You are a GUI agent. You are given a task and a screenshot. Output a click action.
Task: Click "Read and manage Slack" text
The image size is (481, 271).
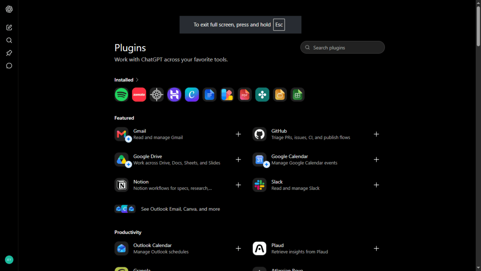295,188
